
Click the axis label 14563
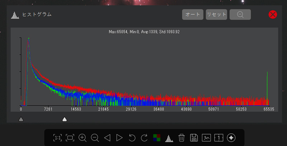pos(76,109)
